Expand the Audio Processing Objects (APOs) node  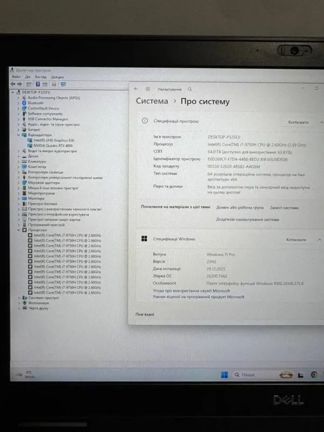19,98
